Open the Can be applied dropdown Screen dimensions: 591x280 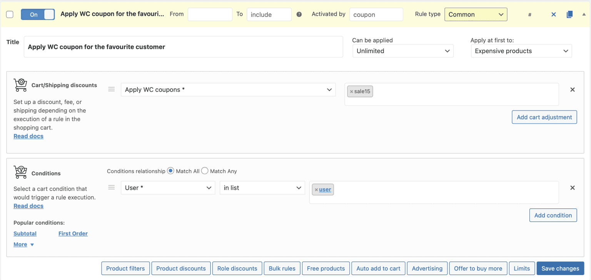(x=403, y=51)
